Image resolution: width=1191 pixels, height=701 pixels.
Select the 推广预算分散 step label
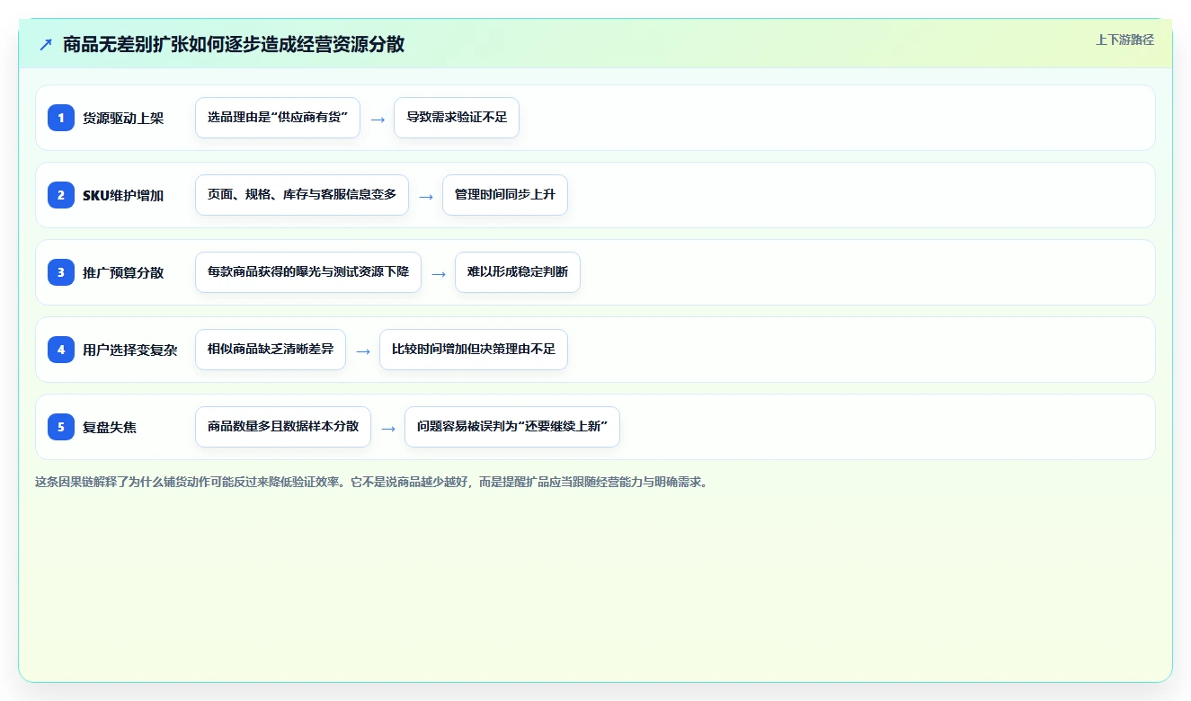click(123, 272)
